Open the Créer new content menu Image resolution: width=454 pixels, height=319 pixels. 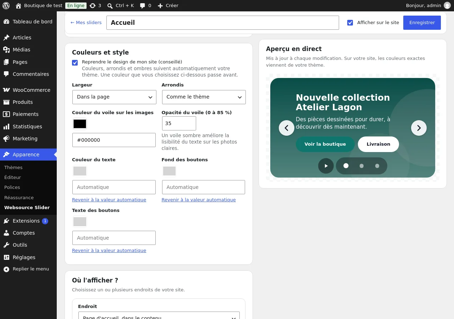click(x=168, y=6)
